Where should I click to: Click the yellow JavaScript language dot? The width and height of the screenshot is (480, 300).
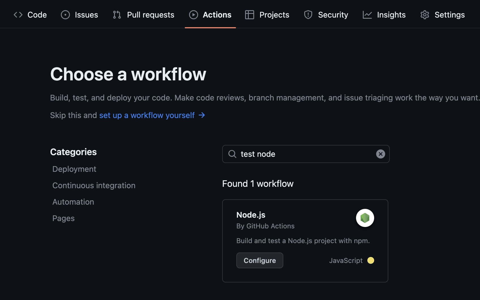[371, 260]
